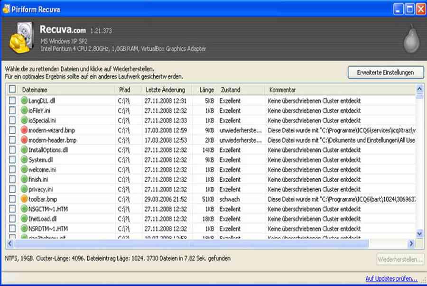Click the orange status dot for toolbar.bmp
The width and height of the screenshot is (427, 286).
coord(24,199)
